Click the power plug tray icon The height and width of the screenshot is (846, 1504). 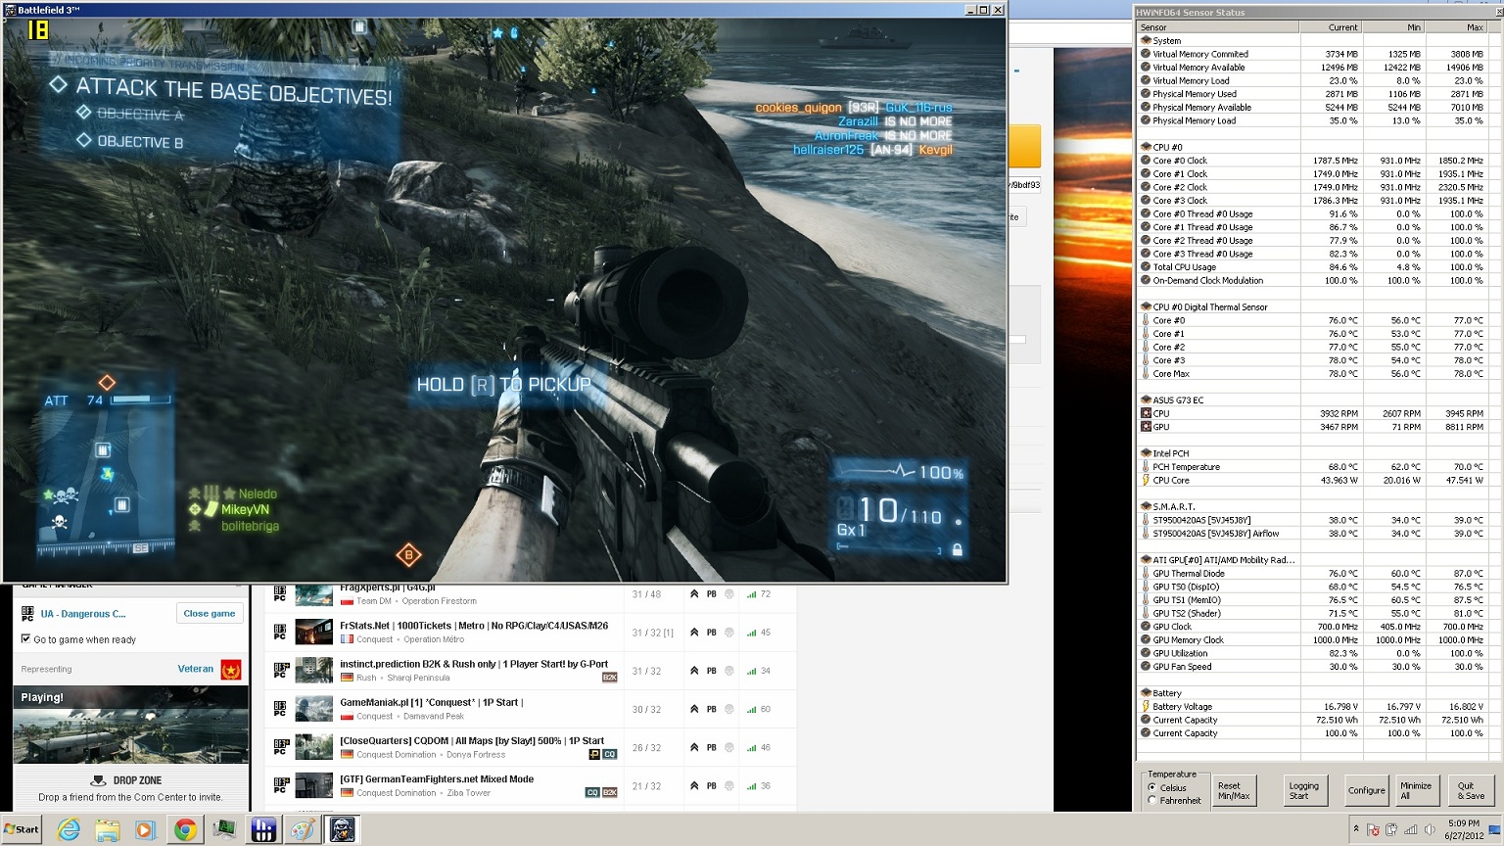pos(1391,829)
